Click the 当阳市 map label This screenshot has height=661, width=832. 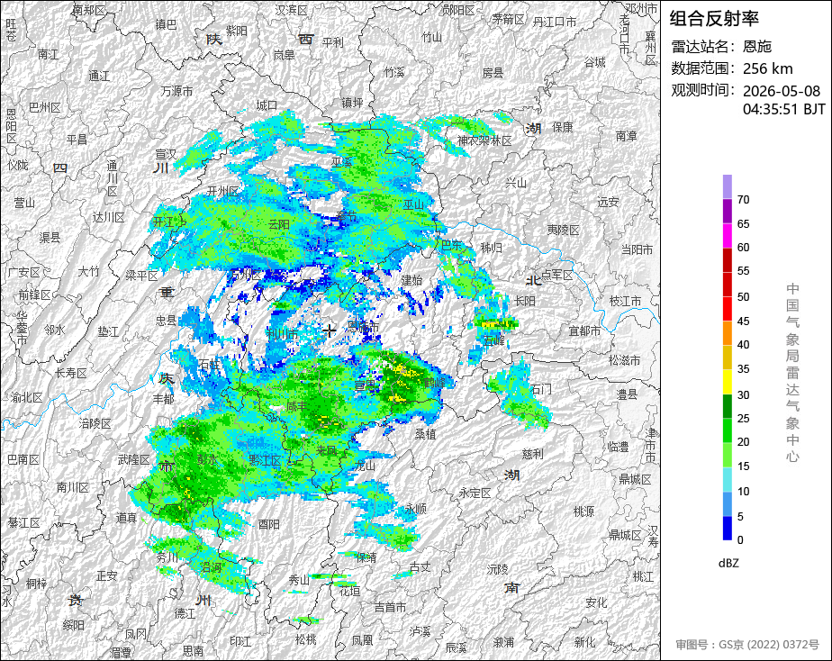(637, 249)
